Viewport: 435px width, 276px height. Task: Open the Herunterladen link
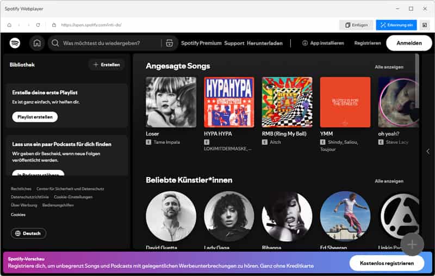(265, 43)
